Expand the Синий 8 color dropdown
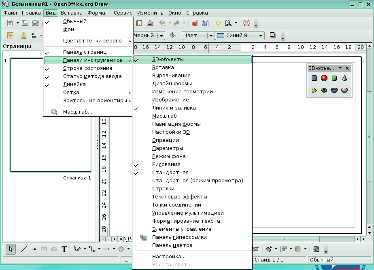374x270 pixels. pyautogui.click(x=261, y=36)
